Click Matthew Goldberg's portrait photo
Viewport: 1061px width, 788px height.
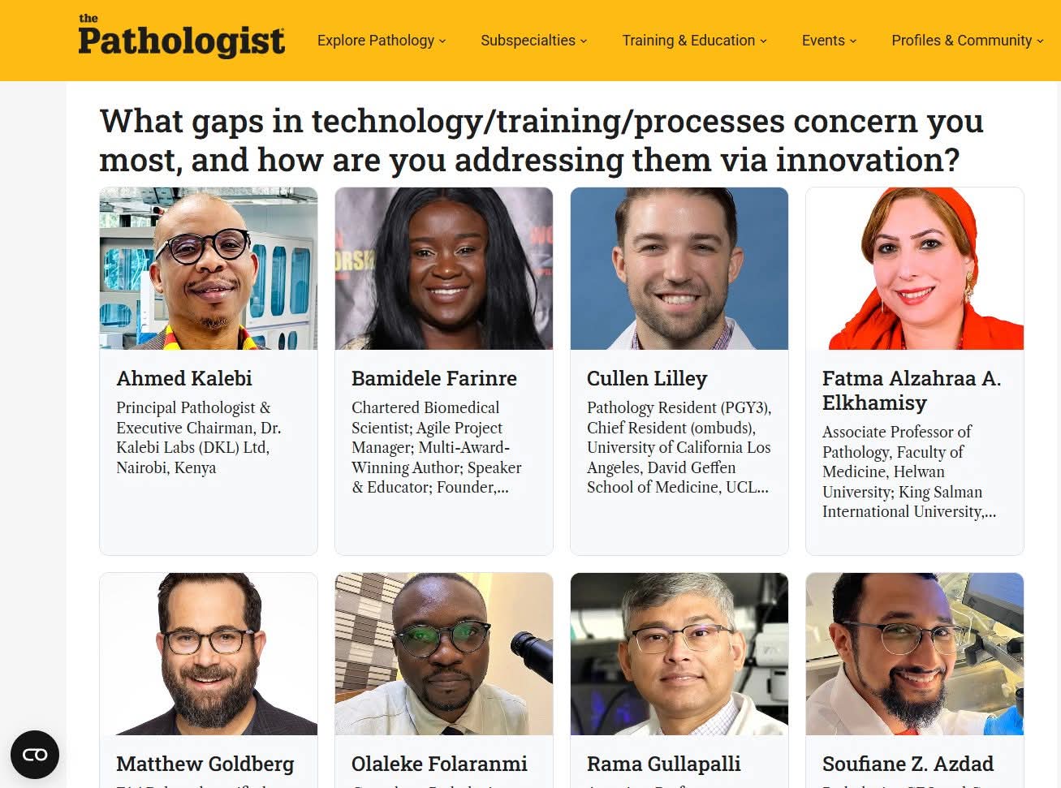coord(209,654)
